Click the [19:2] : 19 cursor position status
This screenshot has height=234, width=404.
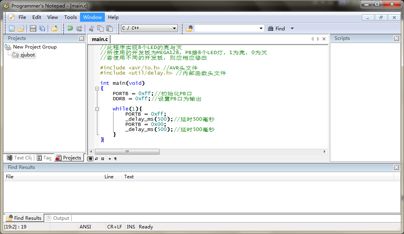15,227
